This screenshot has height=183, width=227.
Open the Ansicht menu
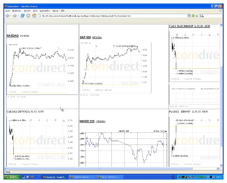point(27,11)
